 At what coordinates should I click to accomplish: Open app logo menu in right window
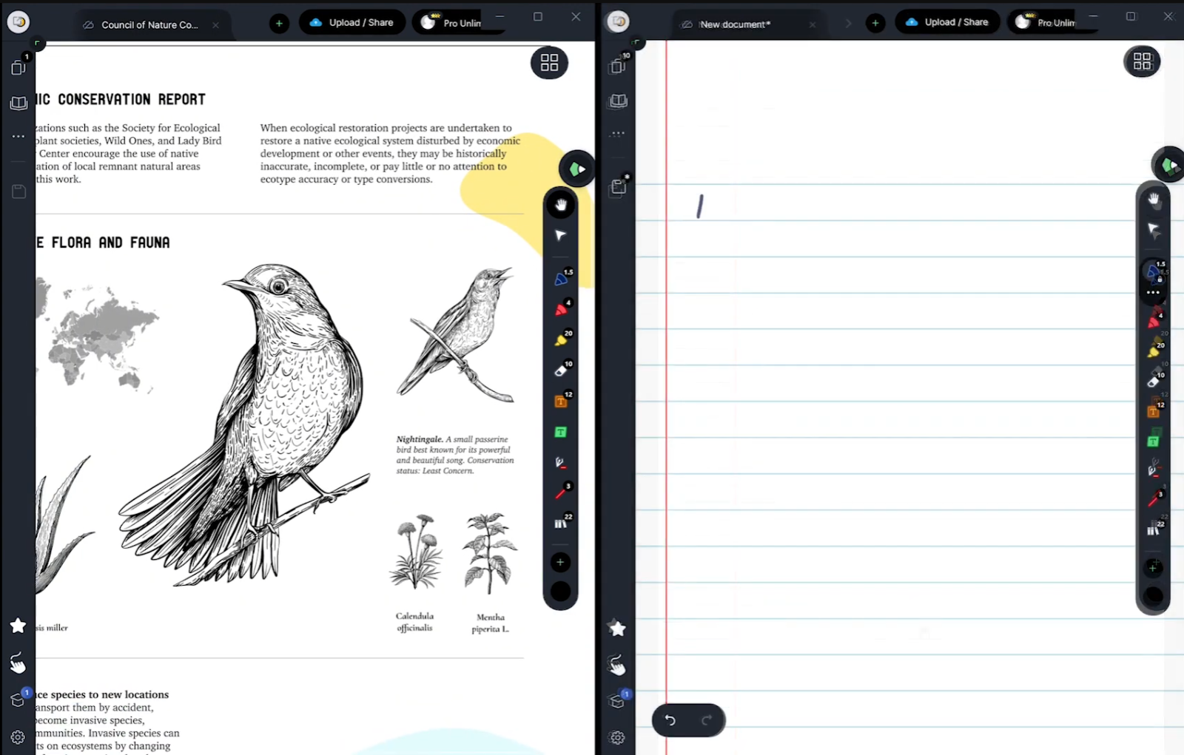pyautogui.click(x=618, y=22)
